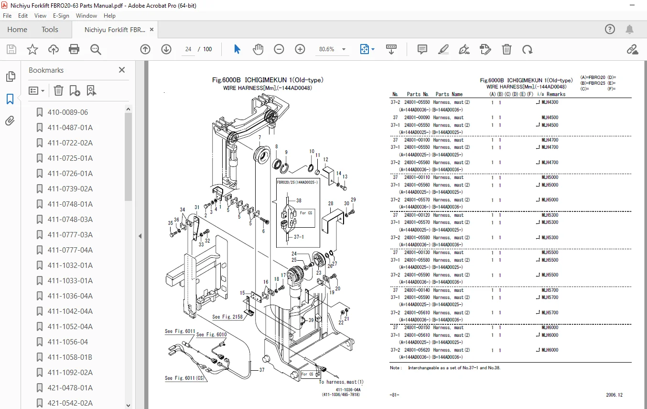Screen dimensions: 647x409
Task: Select the Nichiyu Forklift document tab
Action: pyautogui.click(x=115, y=30)
